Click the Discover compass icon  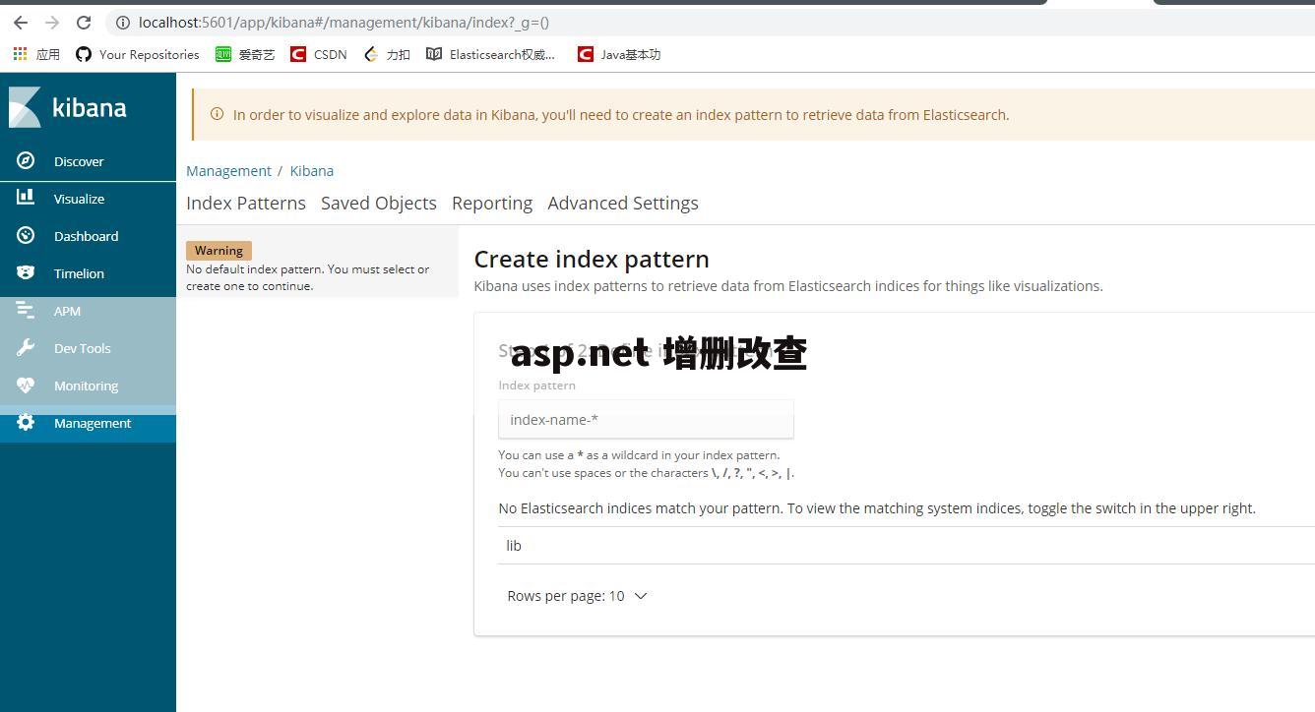coord(26,160)
